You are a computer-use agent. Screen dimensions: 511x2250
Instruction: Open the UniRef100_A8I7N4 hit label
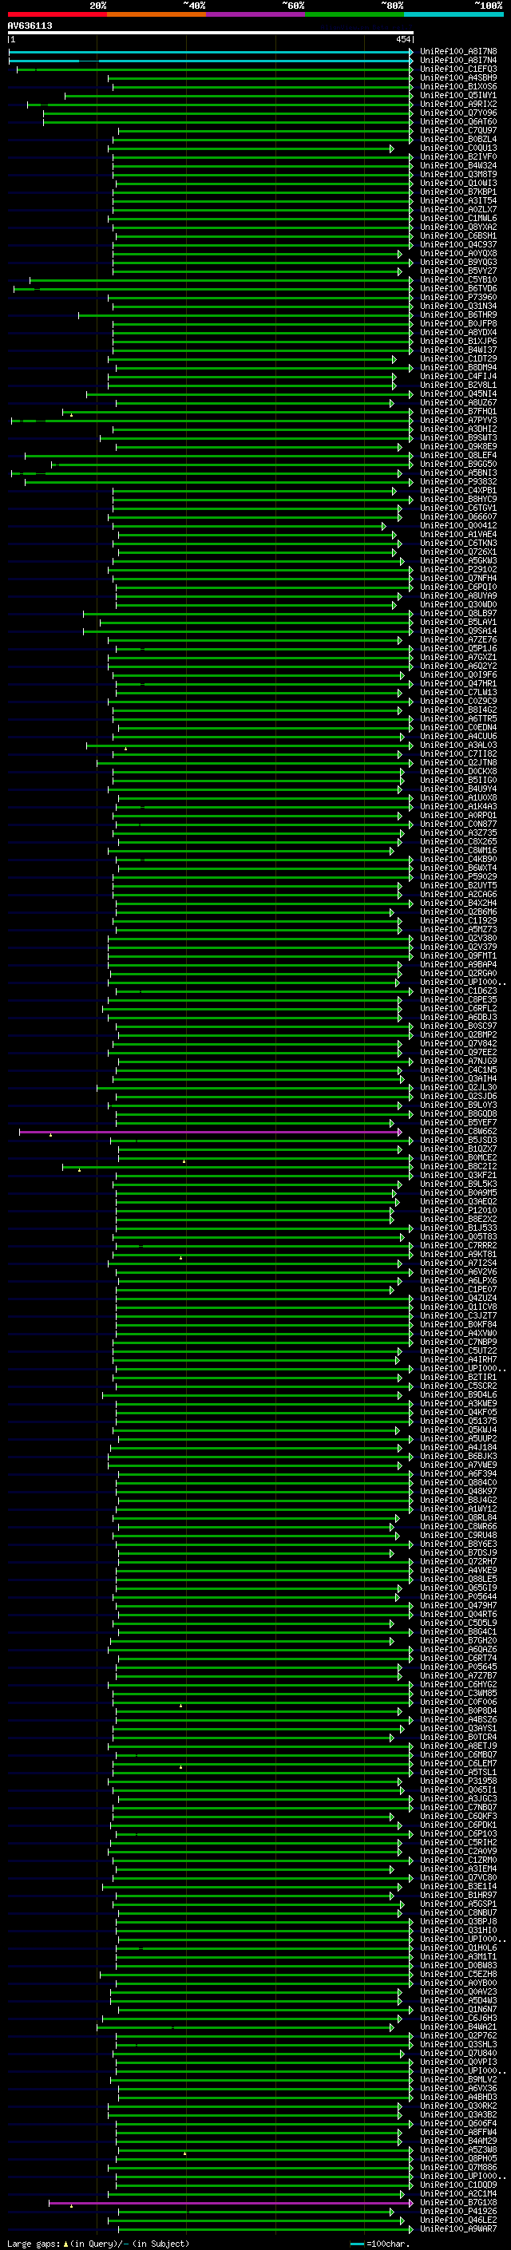pyautogui.click(x=458, y=61)
